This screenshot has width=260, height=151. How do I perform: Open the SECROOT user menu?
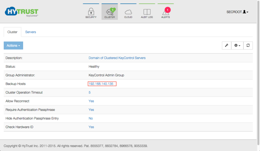[237, 12]
